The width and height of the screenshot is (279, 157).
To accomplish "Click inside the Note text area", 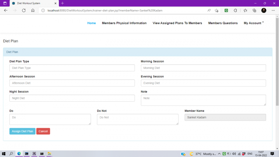I will [x=203, y=100].
